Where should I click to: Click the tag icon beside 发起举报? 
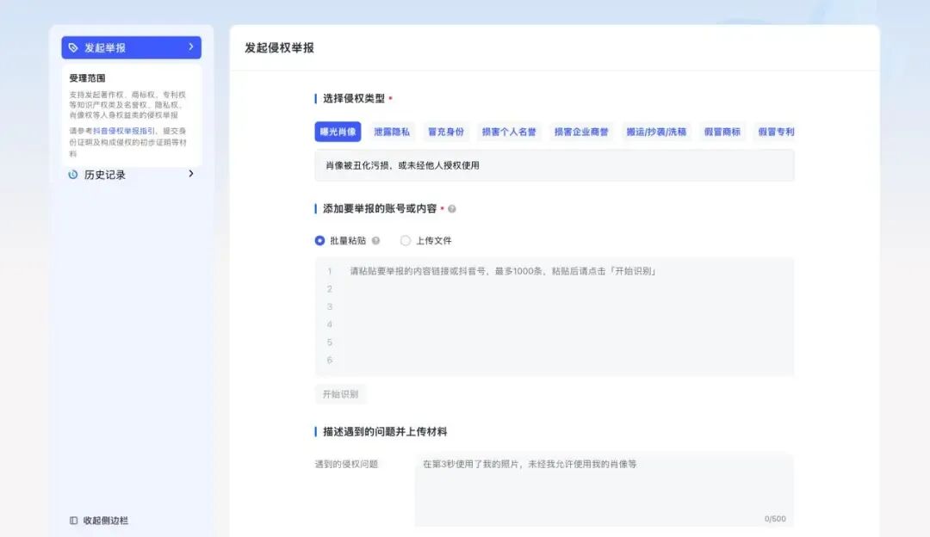73,47
